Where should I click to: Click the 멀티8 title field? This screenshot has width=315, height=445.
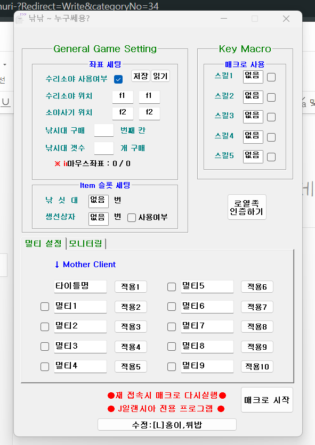(207, 347)
